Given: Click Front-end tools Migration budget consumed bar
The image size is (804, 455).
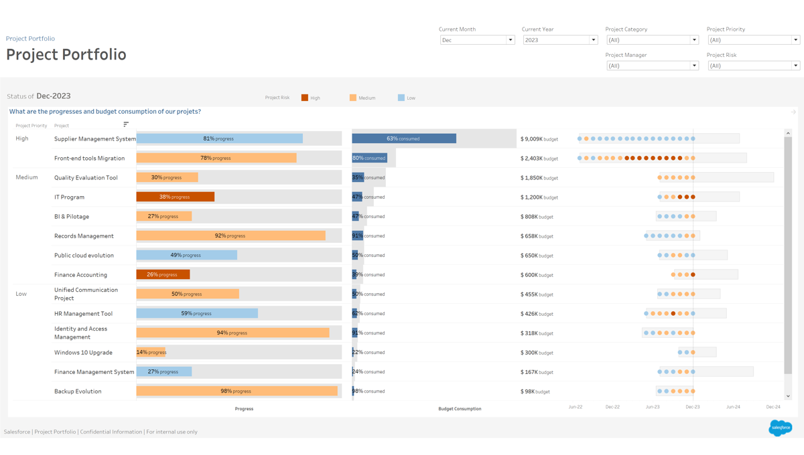Looking at the screenshot, I should click(x=369, y=159).
